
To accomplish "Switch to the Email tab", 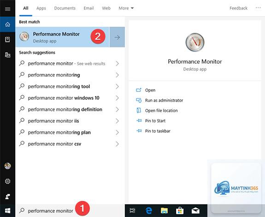I will (x=88, y=8).
